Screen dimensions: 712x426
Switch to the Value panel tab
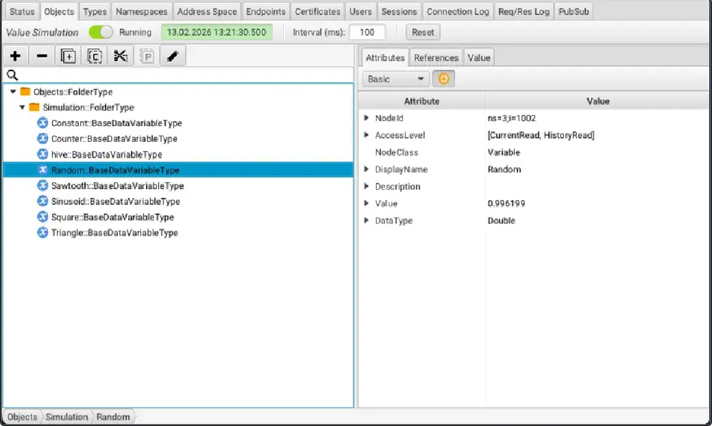[x=478, y=58]
